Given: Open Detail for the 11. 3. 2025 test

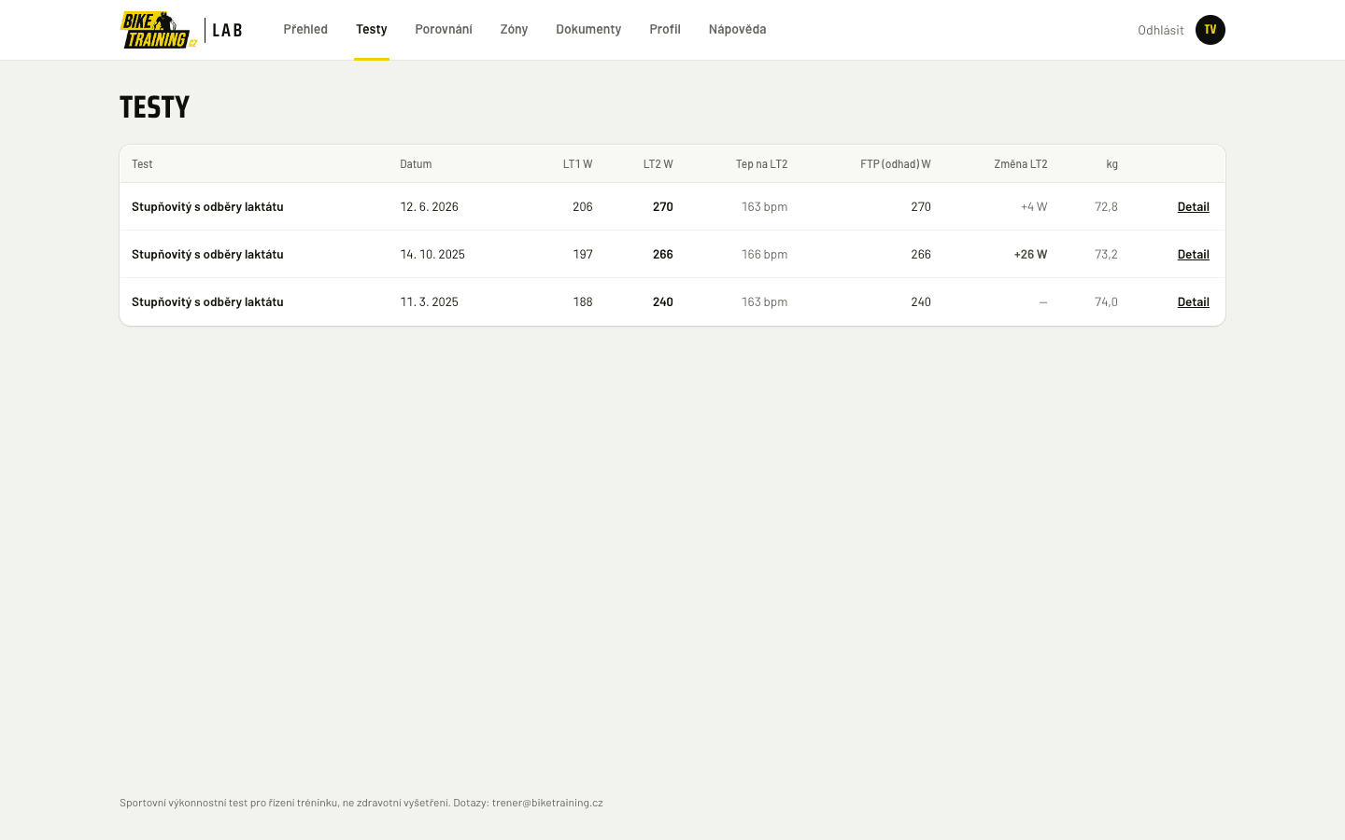Looking at the screenshot, I should pos(1193,302).
